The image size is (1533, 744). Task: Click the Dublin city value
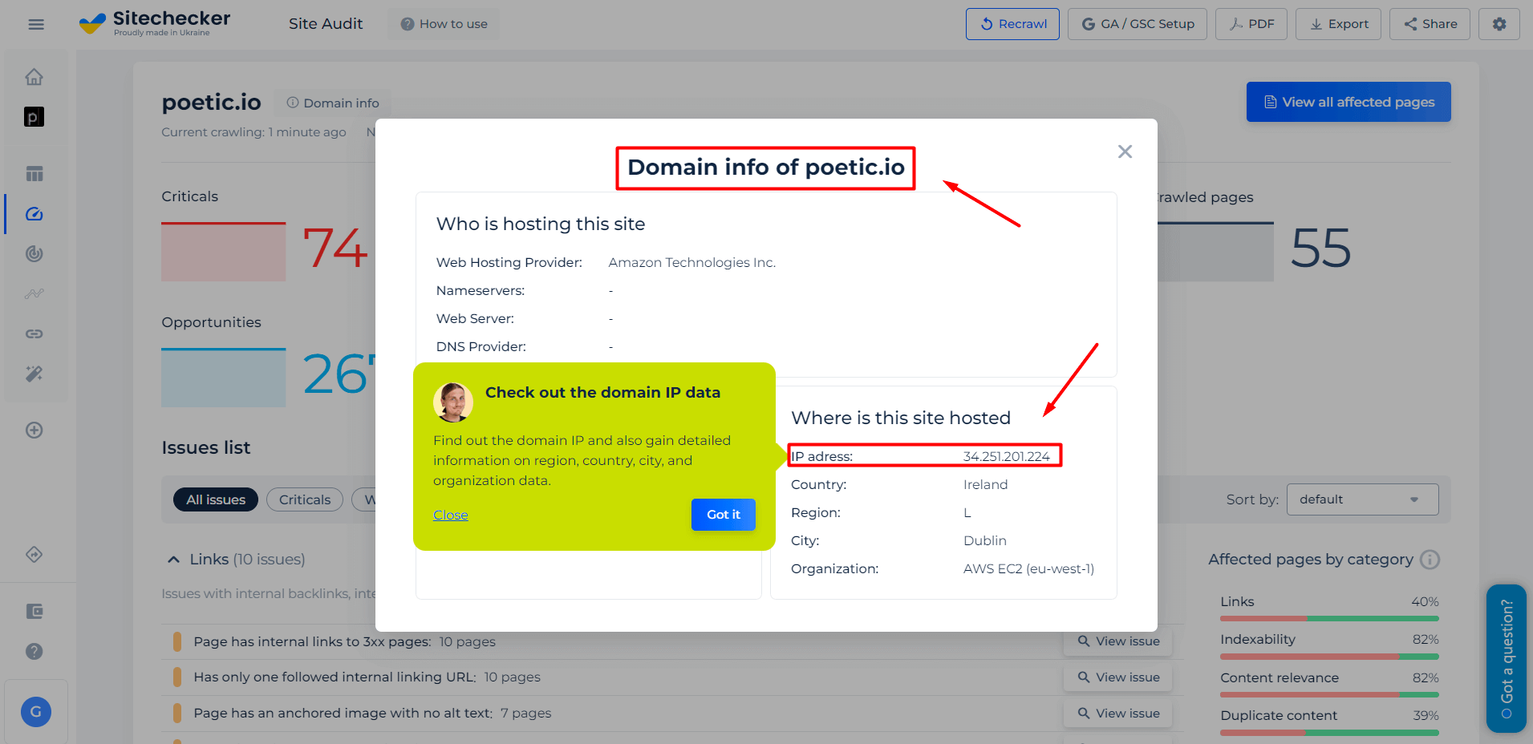pos(984,540)
